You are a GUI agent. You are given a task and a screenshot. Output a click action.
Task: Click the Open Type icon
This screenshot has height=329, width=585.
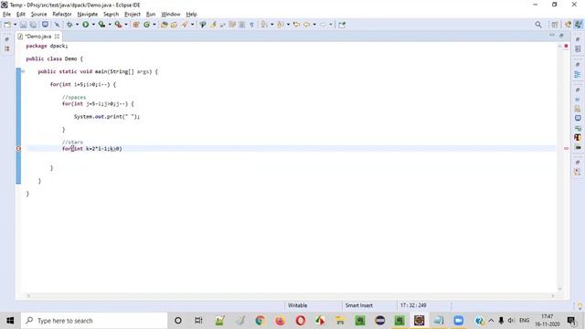coord(164,25)
